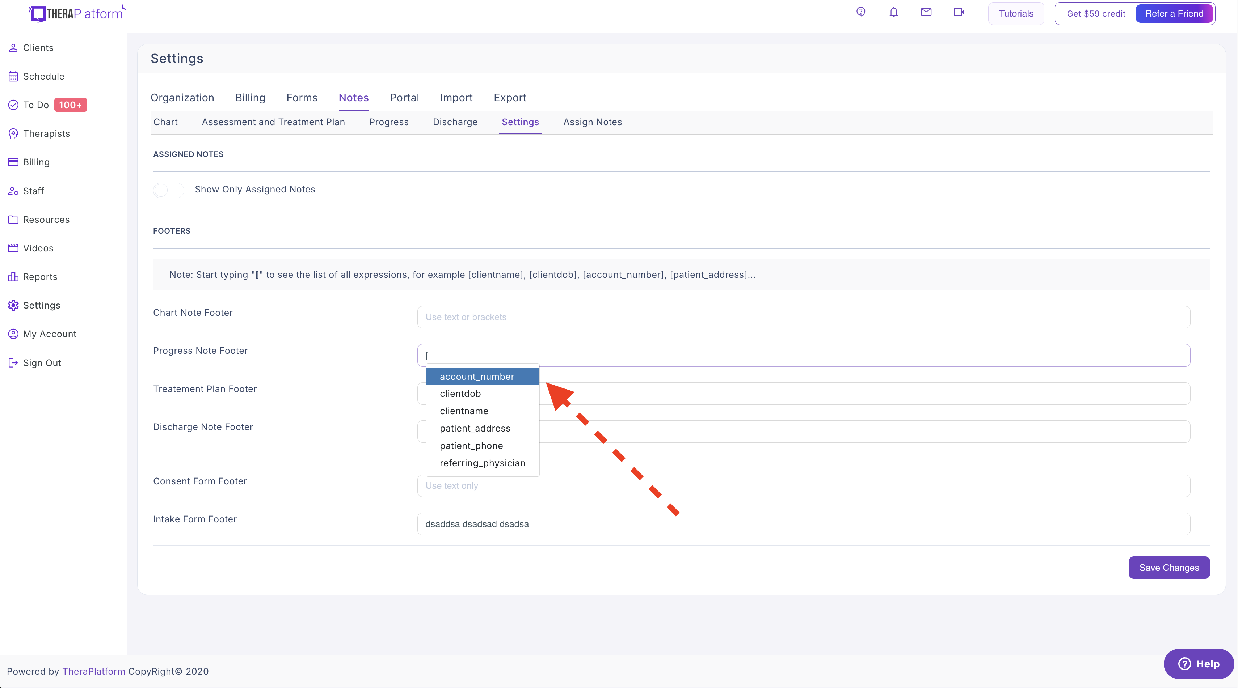Click the Videos icon in sidebar
This screenshot has width=1238, height=688.
point(13,248)
